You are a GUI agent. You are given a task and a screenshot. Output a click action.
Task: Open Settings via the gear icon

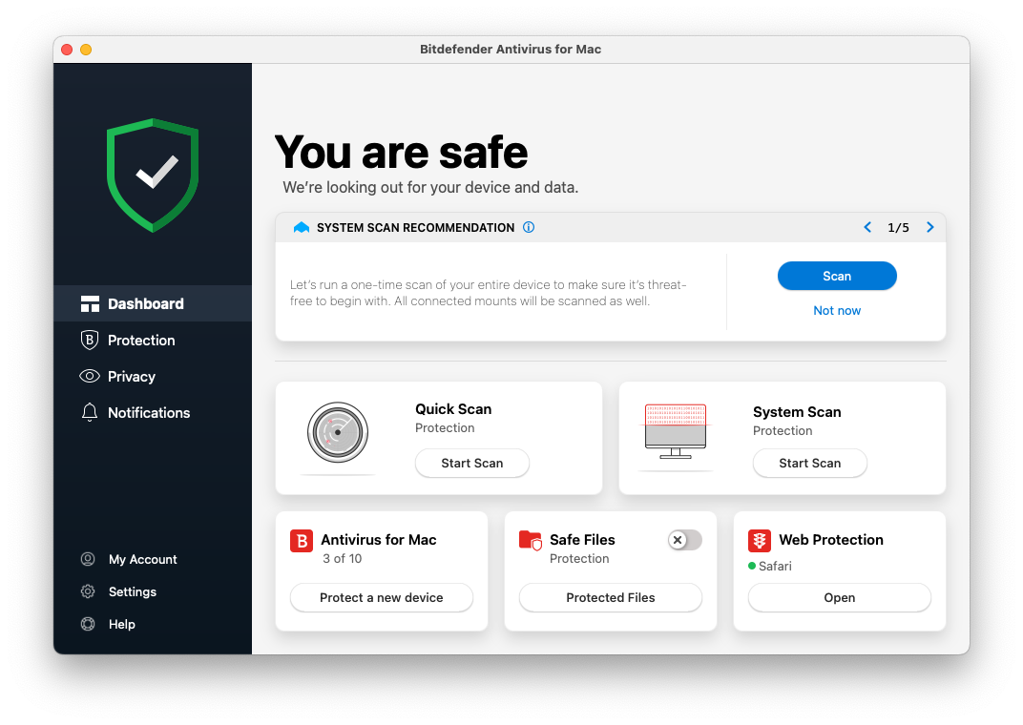pyautogui.click(x=89, y=591)
